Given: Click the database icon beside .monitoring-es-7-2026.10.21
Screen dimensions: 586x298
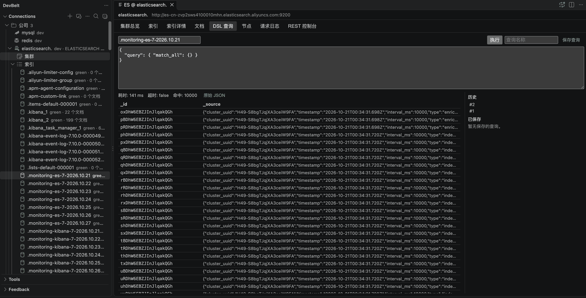Looking at the screenshot, I should 23,176.
